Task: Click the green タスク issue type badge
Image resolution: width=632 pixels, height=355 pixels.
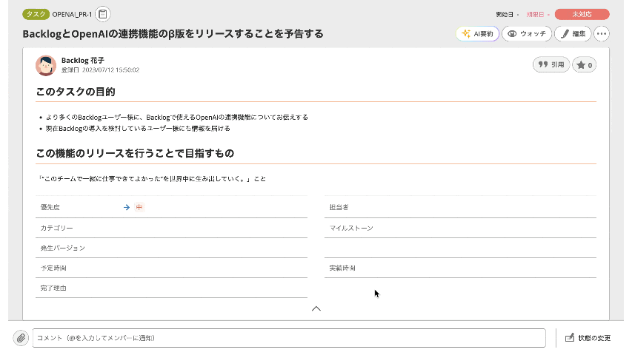Action: pos(36,14)
